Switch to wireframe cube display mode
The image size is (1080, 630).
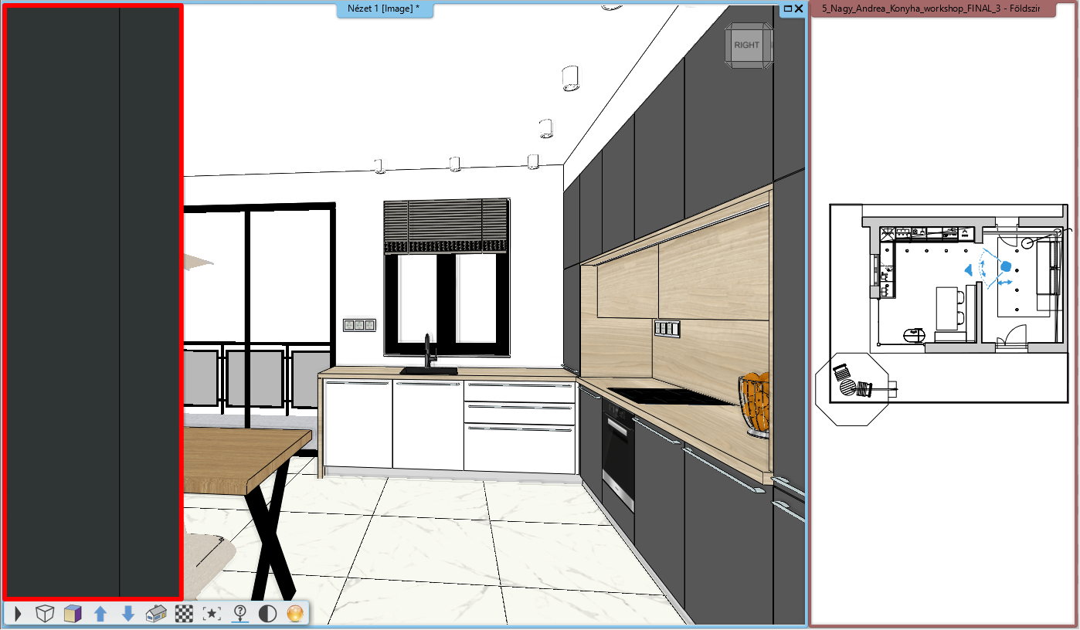point(46,614)
